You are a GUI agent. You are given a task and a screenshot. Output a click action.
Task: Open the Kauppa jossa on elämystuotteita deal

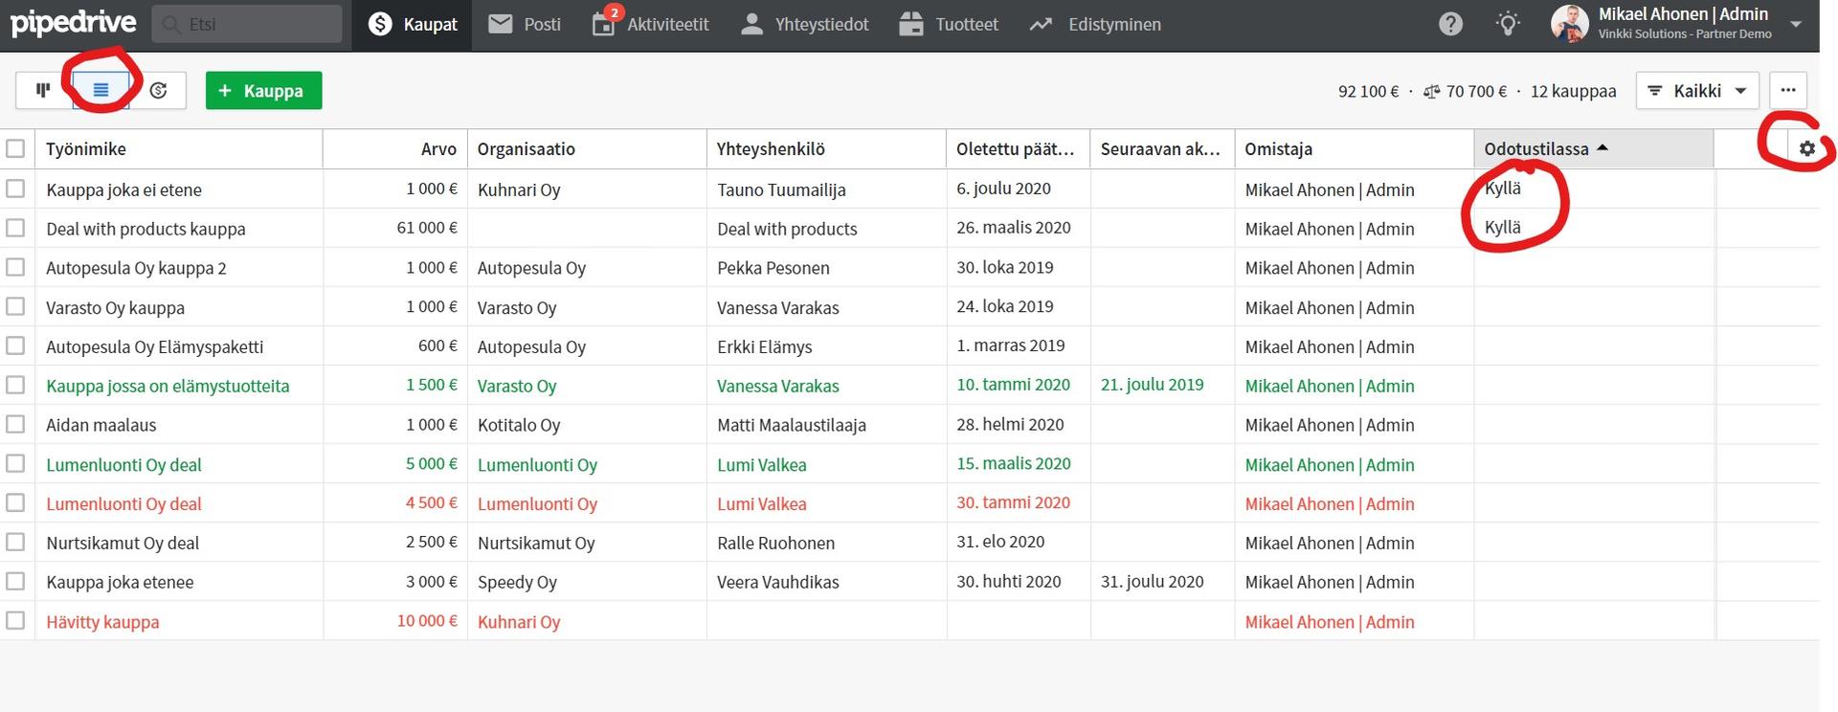click(168, 386)
